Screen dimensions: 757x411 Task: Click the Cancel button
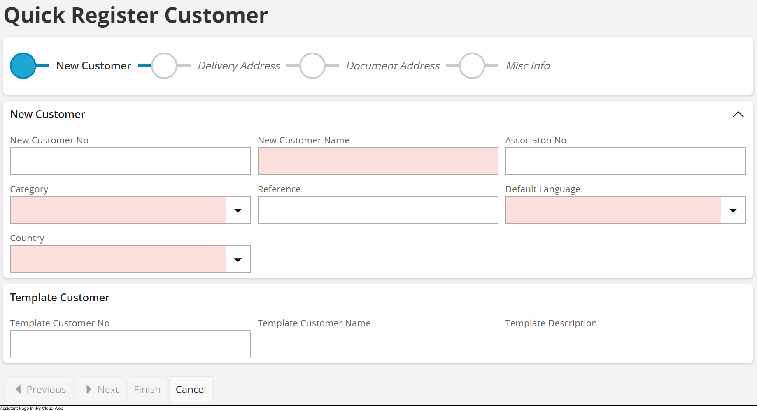click(x=191, y=389)
